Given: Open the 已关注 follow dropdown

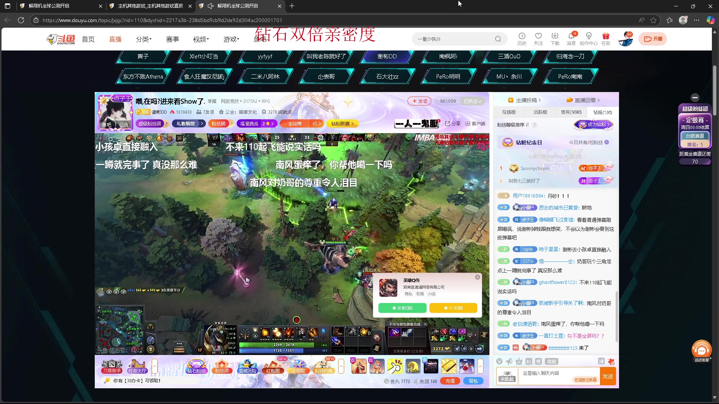Looking at the screenshot, I should coord(473,101).
